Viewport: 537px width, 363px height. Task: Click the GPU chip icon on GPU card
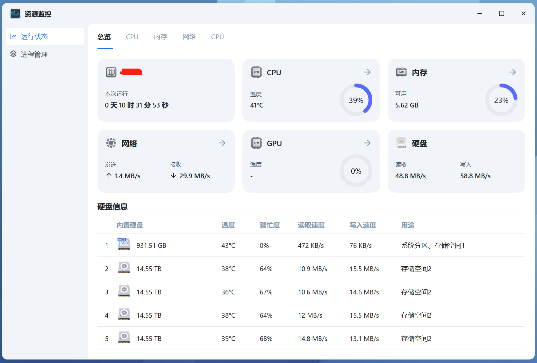(256, 143)
